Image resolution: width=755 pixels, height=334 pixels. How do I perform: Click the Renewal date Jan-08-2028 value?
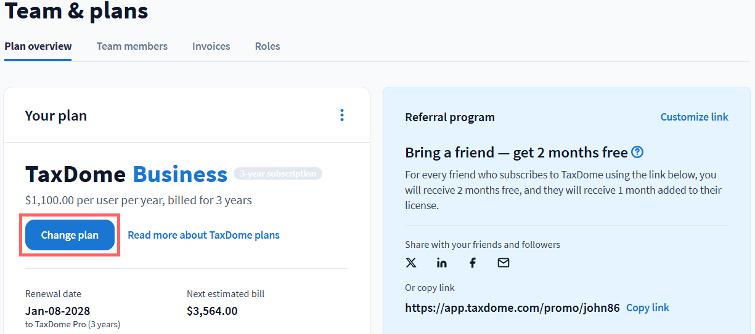(57, 311)
